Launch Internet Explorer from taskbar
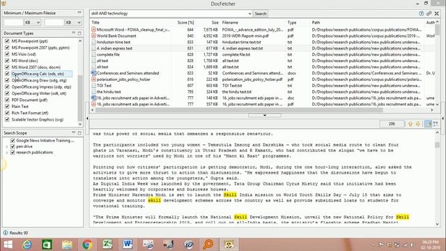 coord(27,245)
